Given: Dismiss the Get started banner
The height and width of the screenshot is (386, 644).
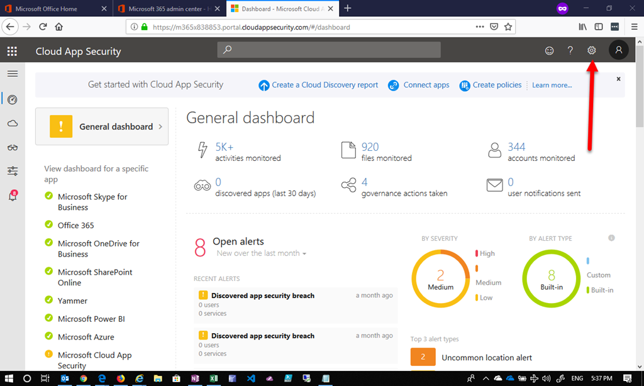Looking at the screenshot, I should pos(618,79).
